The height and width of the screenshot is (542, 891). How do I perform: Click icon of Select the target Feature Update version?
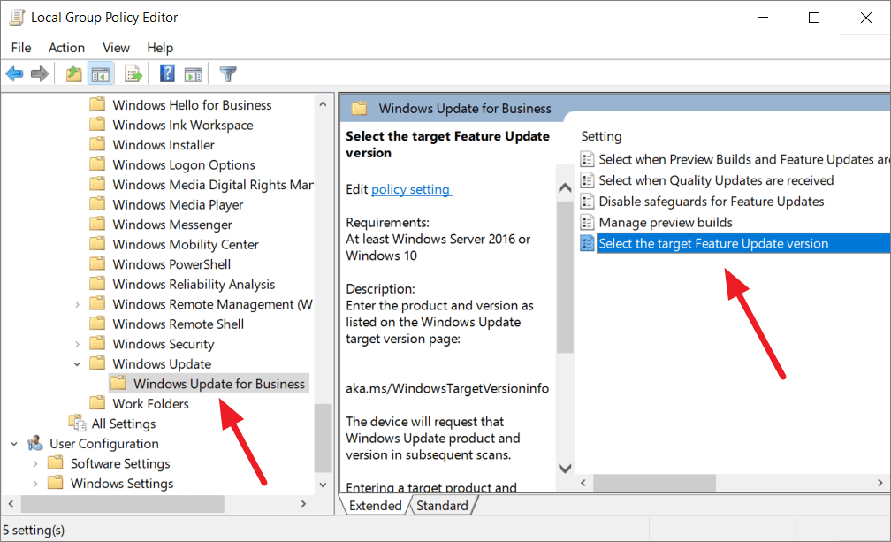point(587,243)
